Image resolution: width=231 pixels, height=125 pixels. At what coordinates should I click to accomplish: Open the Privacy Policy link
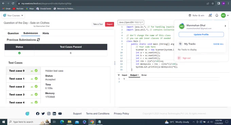(121, 113)
